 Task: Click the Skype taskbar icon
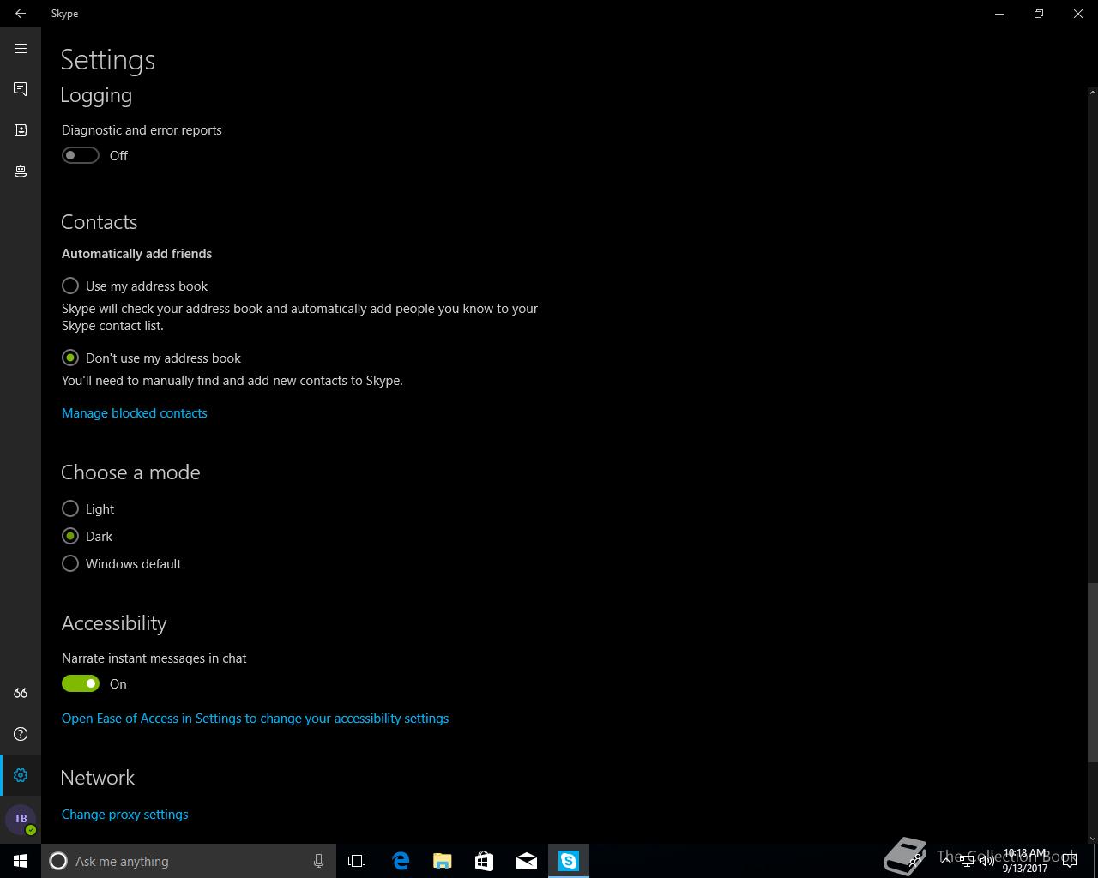[569, 861]
